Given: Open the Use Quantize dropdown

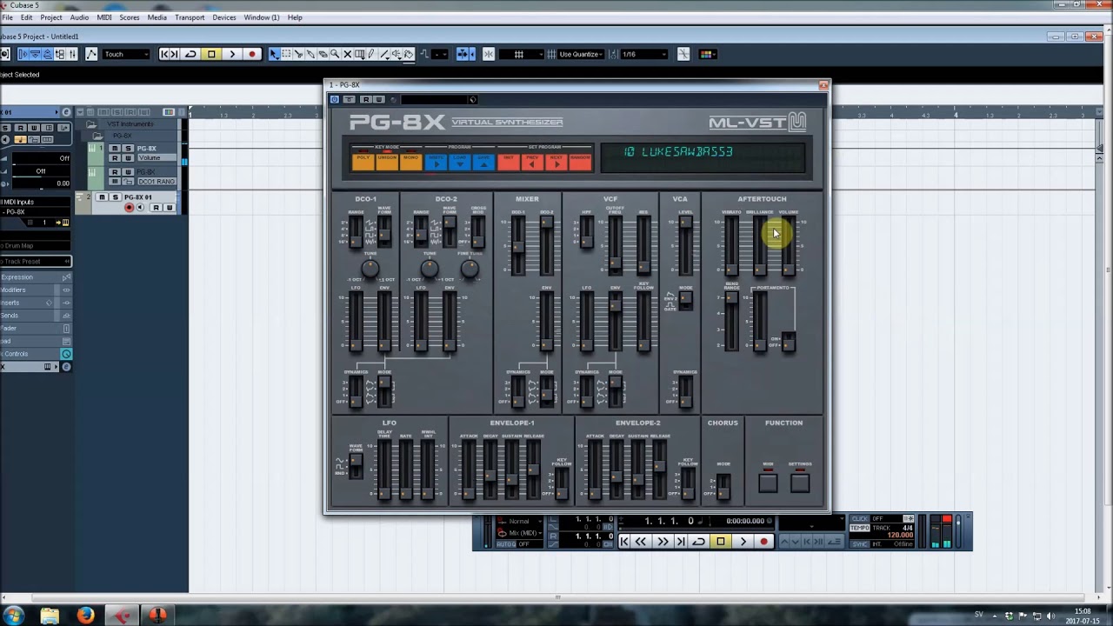Looking at the screenshot, I should tap(582, 54).
